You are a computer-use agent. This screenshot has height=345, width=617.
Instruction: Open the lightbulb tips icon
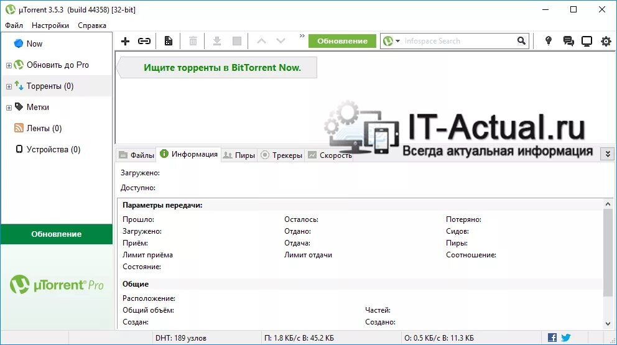[x=548, y=41]
